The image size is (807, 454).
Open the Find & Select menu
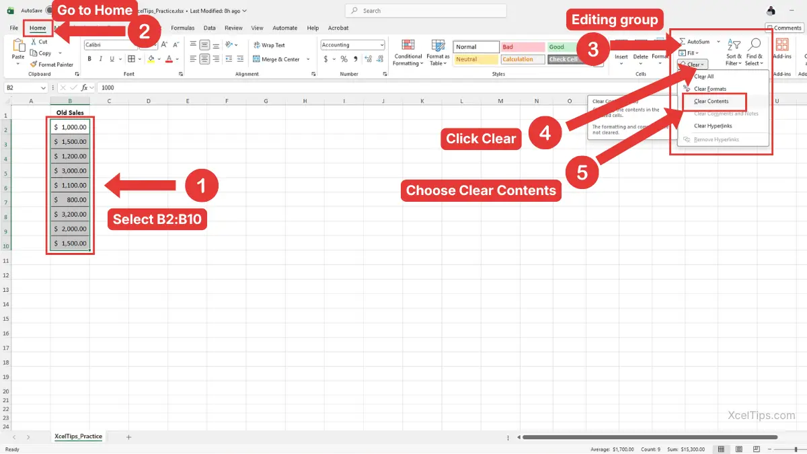pos(754,52)
